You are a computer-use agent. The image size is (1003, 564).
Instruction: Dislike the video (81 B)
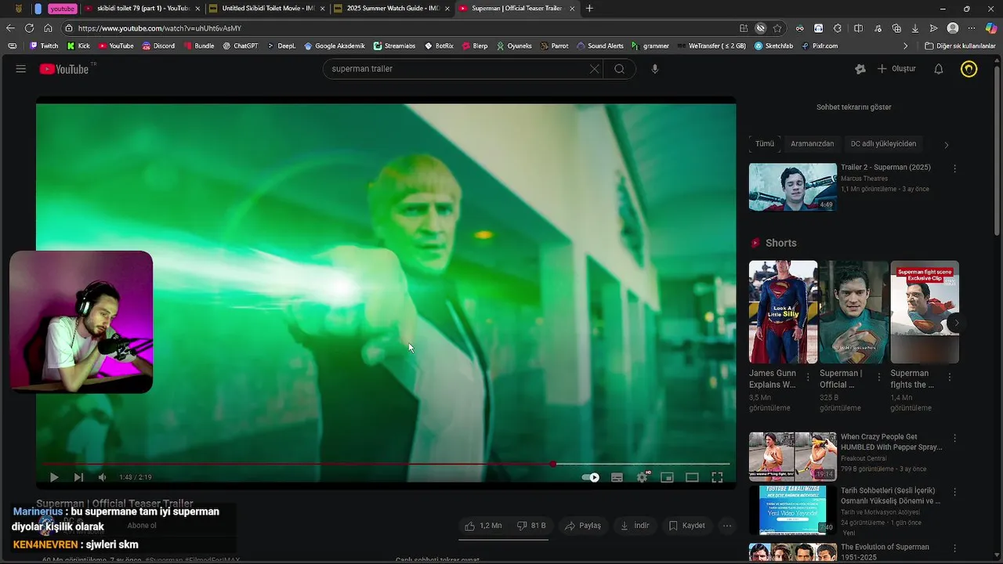coord(531,526)
